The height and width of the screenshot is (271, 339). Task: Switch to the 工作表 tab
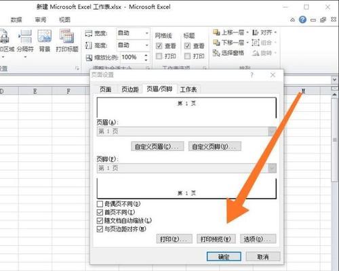point(188,89)
